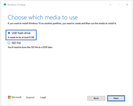Select the USB flash drive radio button
This screenshot has height=106, width=133.
[x=9, y=33]
